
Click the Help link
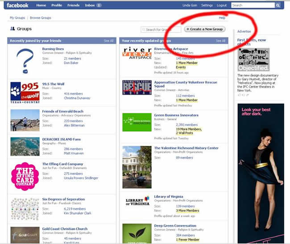point(222,18)
